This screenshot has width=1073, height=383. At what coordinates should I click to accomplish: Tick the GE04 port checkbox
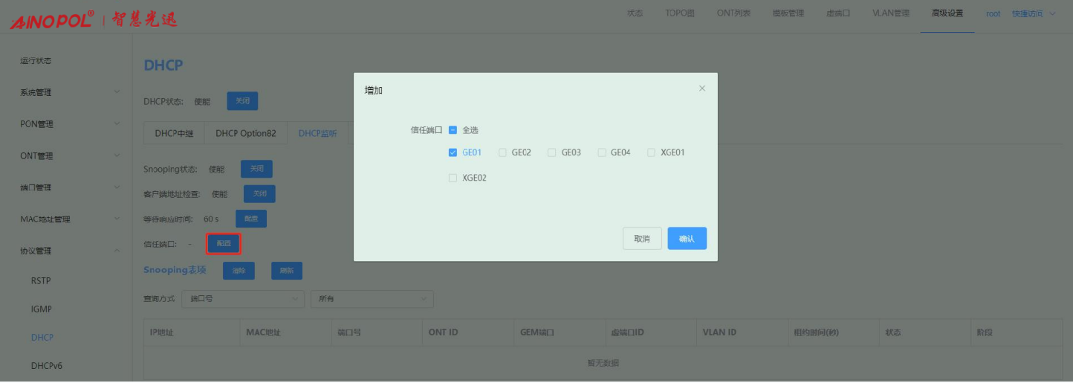(x=601, y=152)
